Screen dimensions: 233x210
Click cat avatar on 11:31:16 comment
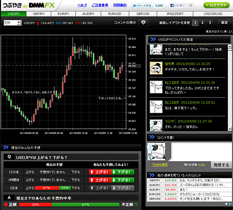pos(156,87)
